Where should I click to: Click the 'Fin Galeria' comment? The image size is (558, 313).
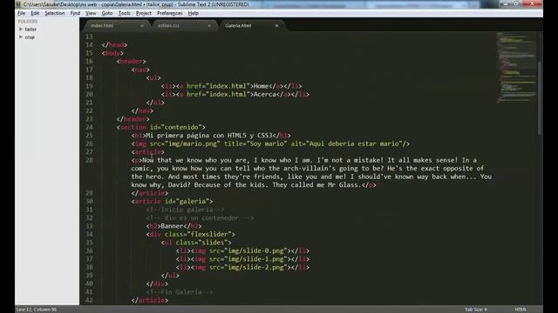click(x=180, y=292)
